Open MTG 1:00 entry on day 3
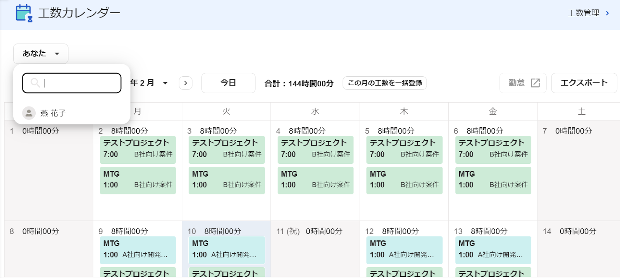The height and width of the screenshot is (278, 620). tap(227, 180)
